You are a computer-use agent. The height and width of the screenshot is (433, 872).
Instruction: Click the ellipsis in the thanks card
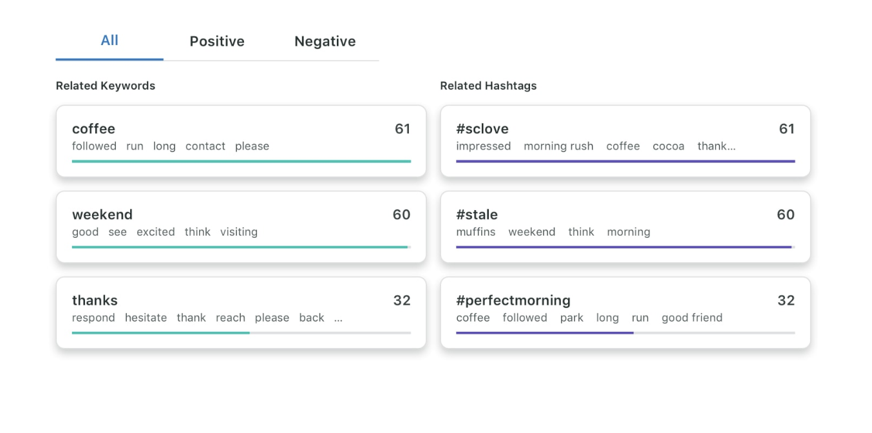pyautogui.click(x=339, y=318)
